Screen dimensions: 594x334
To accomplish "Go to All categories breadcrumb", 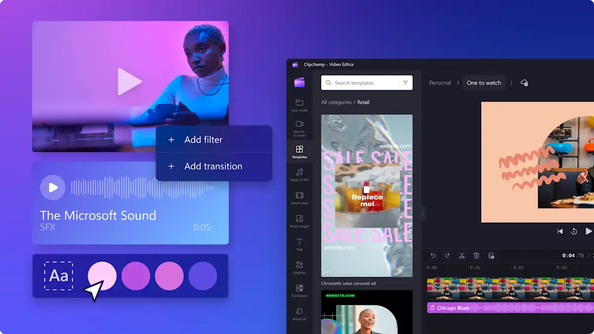I will [x=336, y=102].
